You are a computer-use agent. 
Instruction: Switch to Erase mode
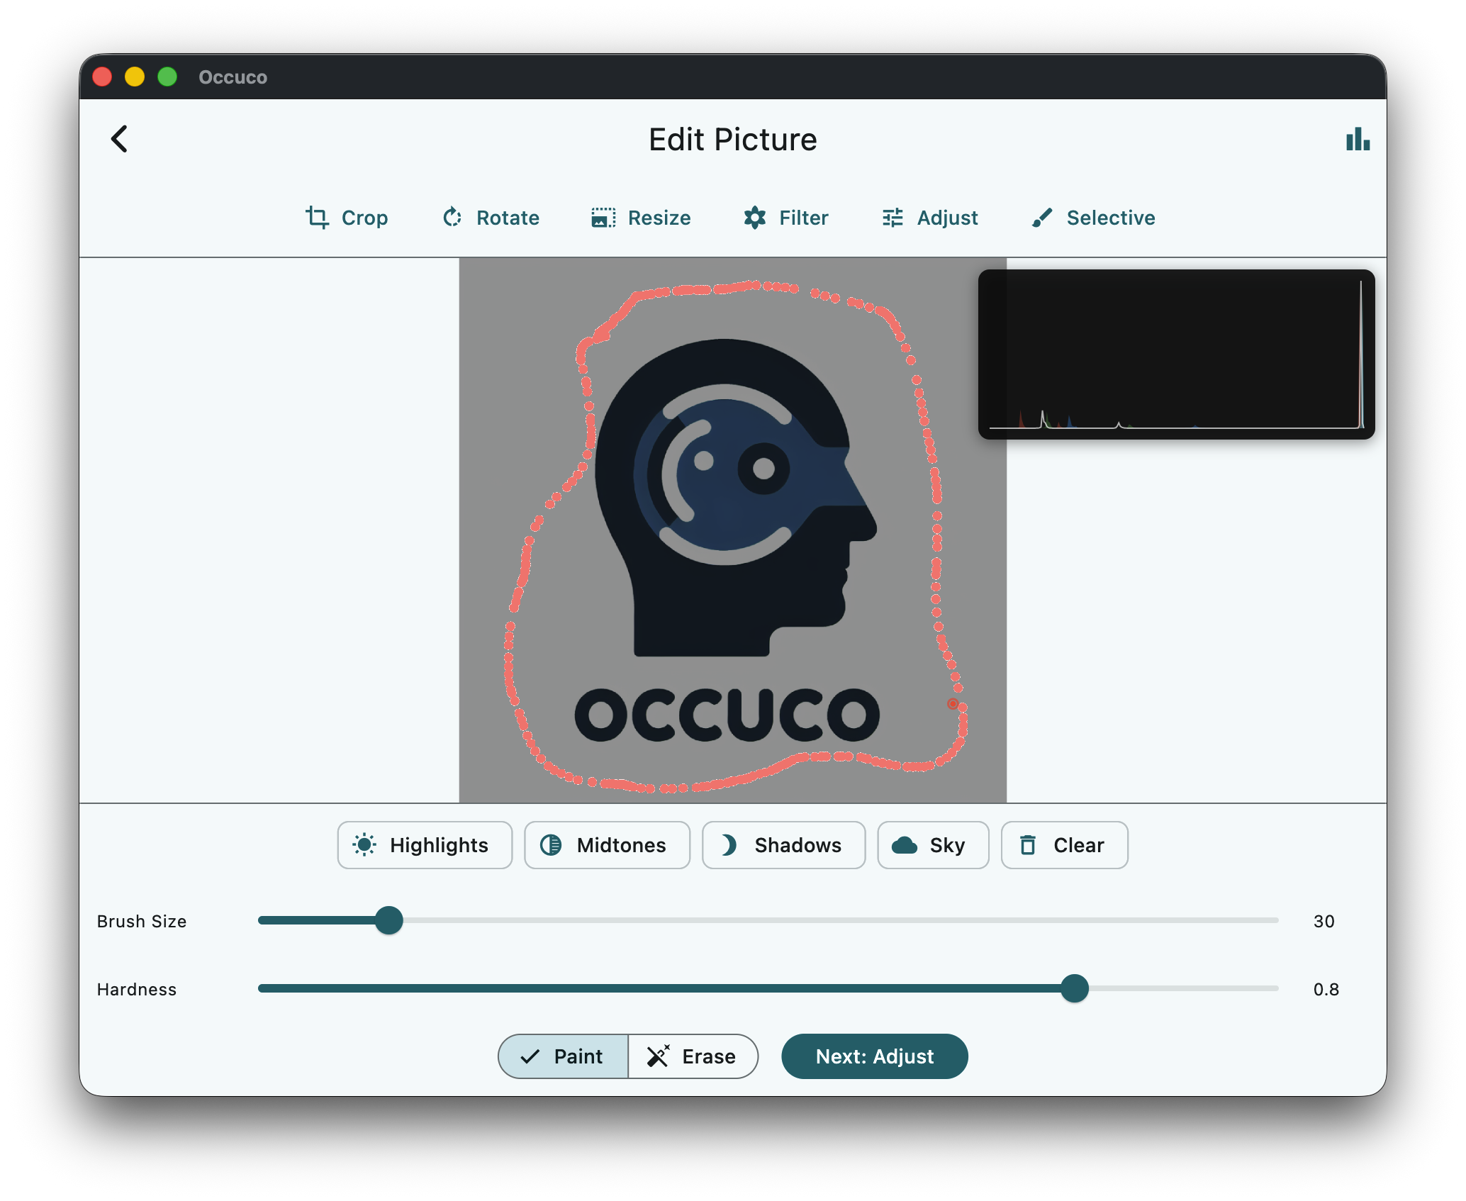pyautogui.click(x=693, y=1056)
